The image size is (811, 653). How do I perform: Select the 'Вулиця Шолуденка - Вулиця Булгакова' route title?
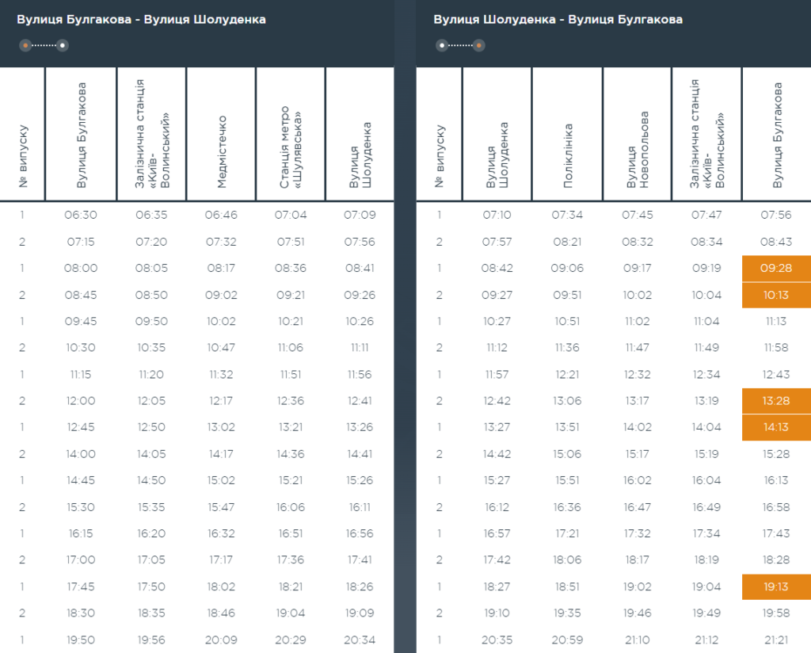pos(558,19)
